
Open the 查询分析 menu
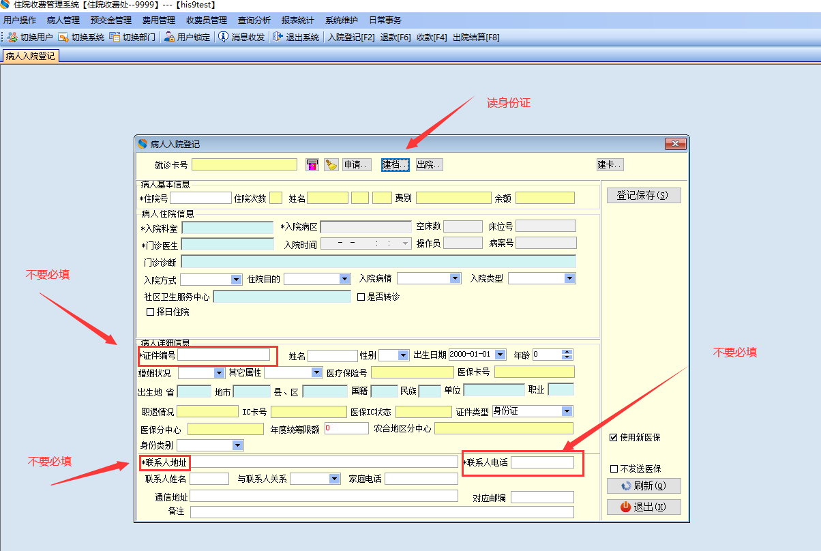click(x=254, y=20)
